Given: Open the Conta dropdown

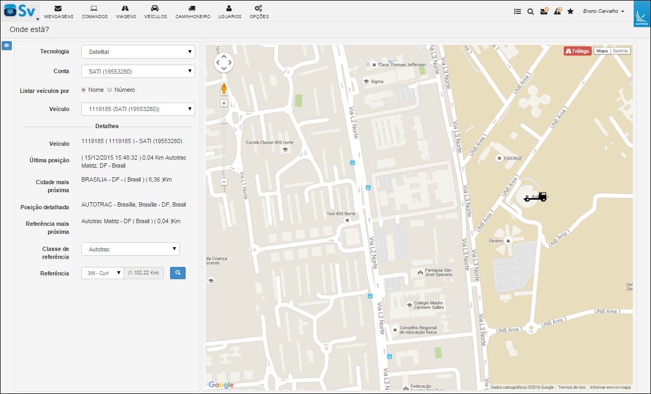Looking at the screenshot, I should [138, 71].
